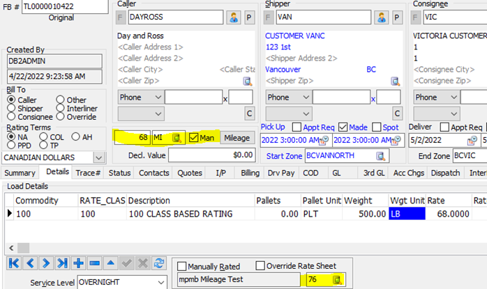Open shipper zip lookup icon
487x289 pixels.
coord(395,81)
